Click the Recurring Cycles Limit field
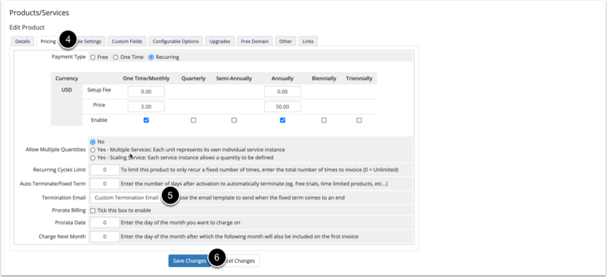The width and height of the screenshot is (607, 277). click(105, 170)
